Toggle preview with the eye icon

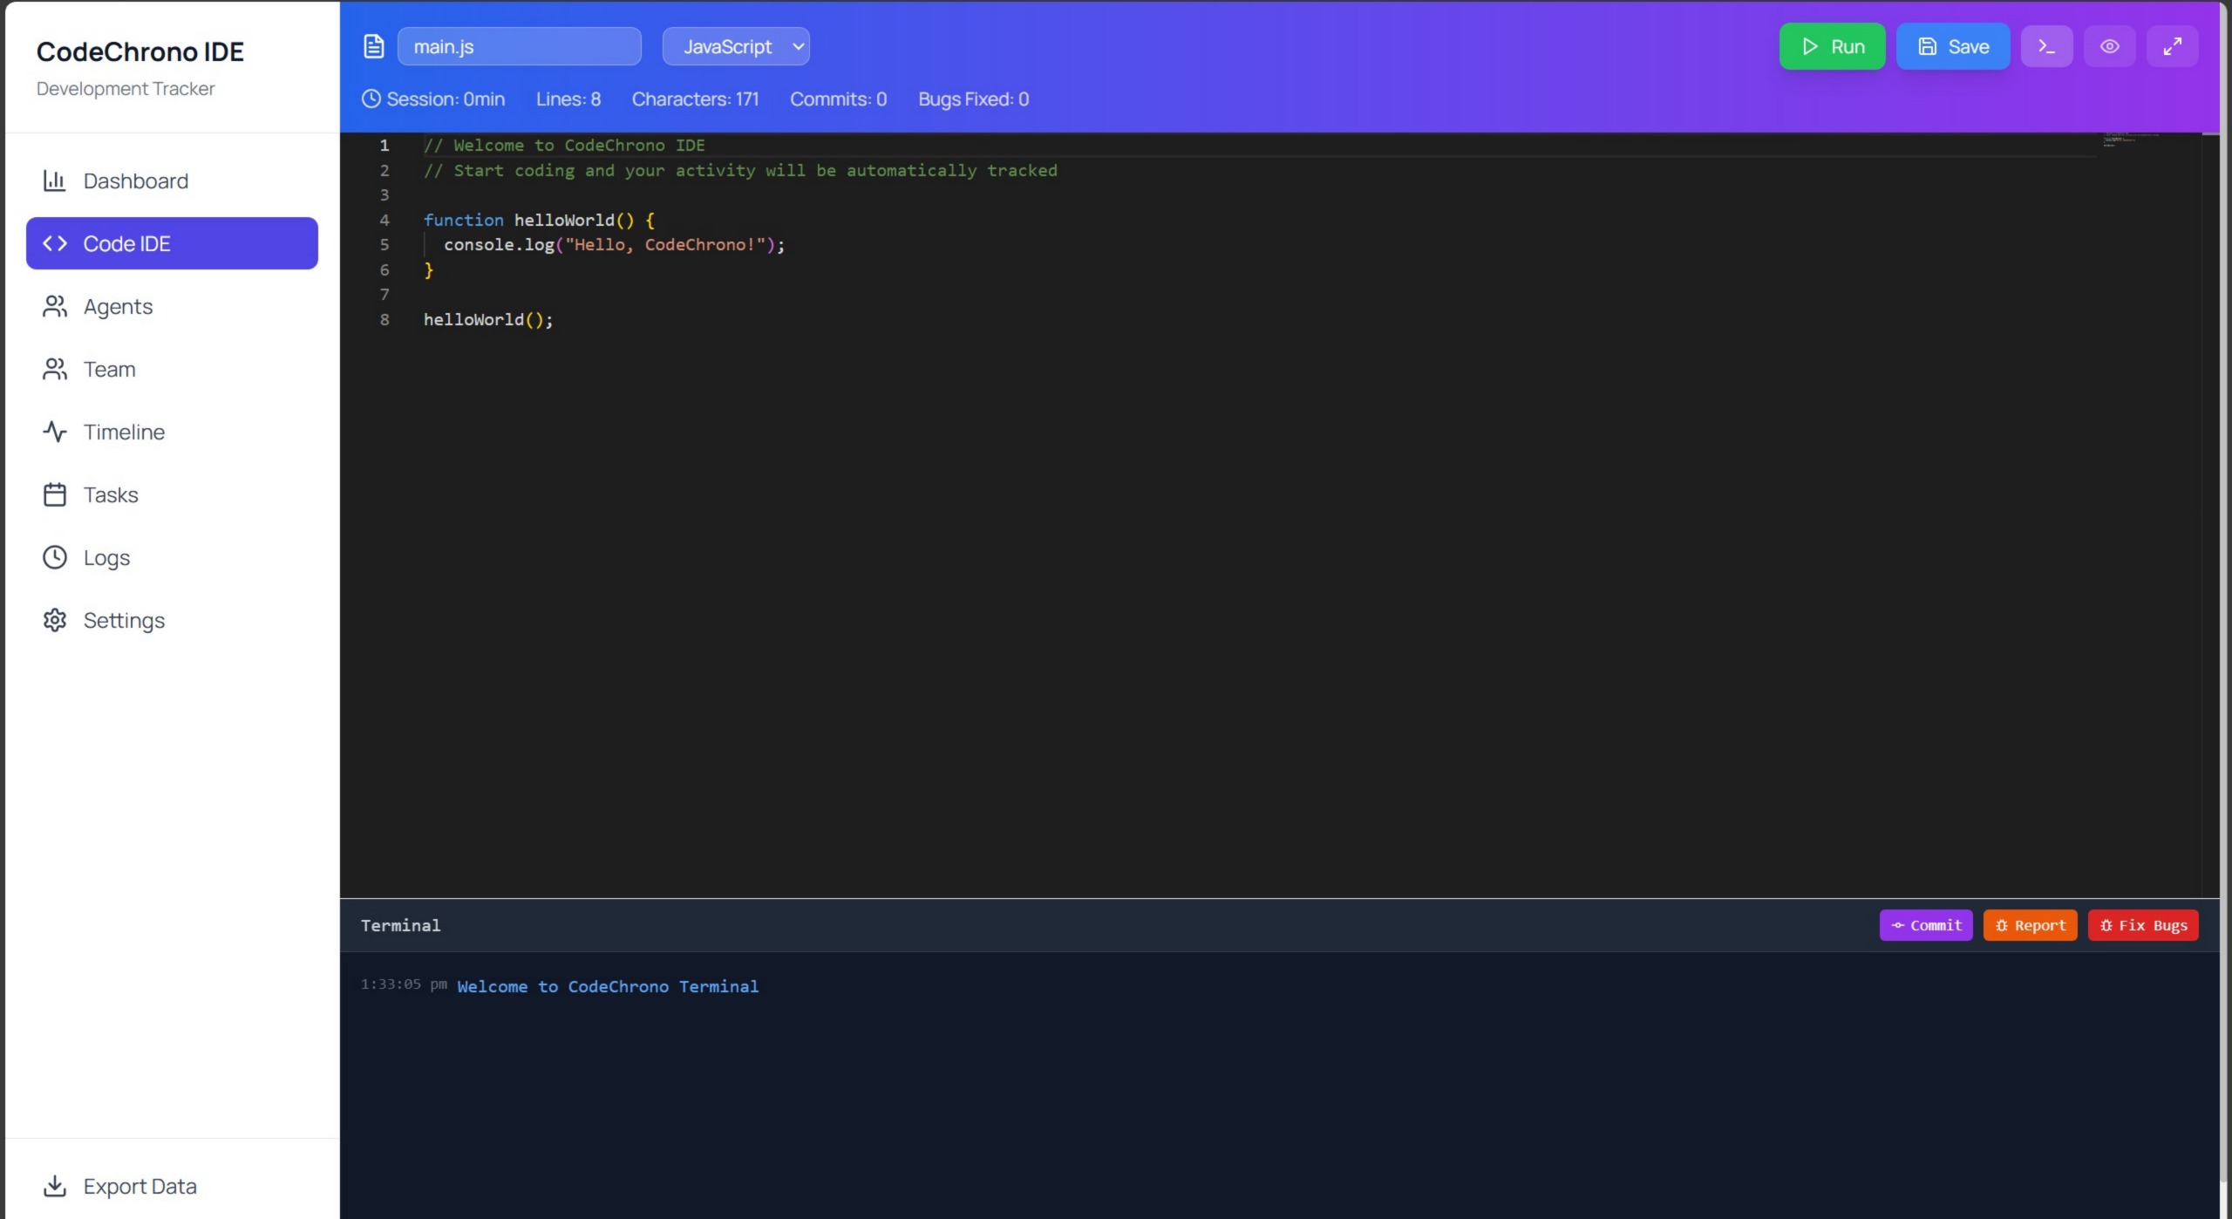[2109, 46]
